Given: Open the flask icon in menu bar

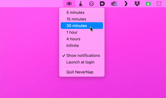Looking at the screenshot, I should pyautogui.click(x=80, y=4).
